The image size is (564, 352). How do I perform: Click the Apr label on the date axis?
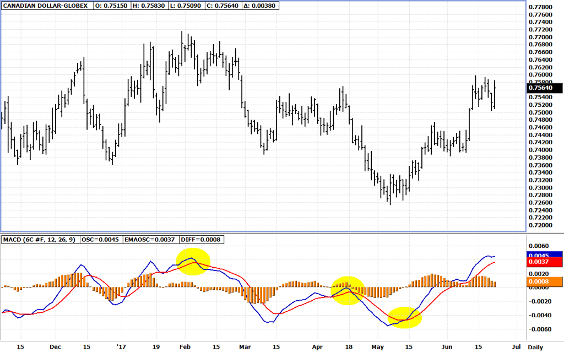pos(317,347)
